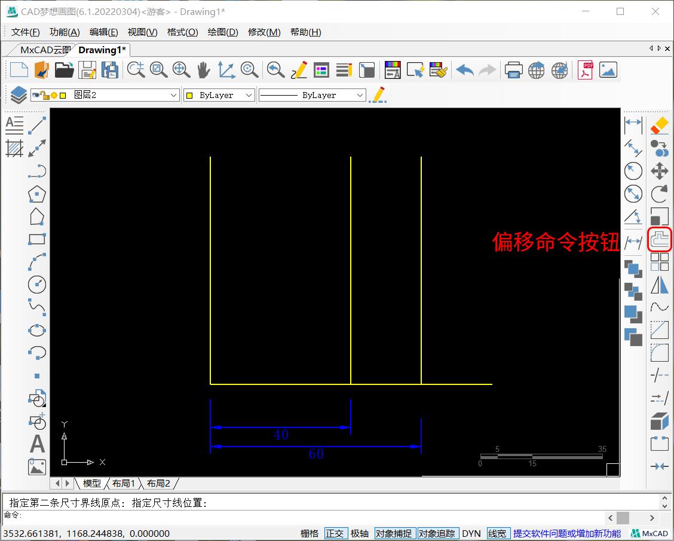Image resolution: width=674 pixels, height=541 pixels.
Task: Expand the ByLayer color dropdown
Action: click(x=249, y=94)
